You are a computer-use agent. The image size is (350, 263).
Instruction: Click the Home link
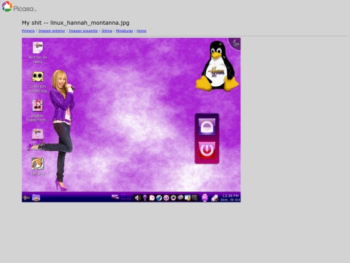tap(141, 31)
